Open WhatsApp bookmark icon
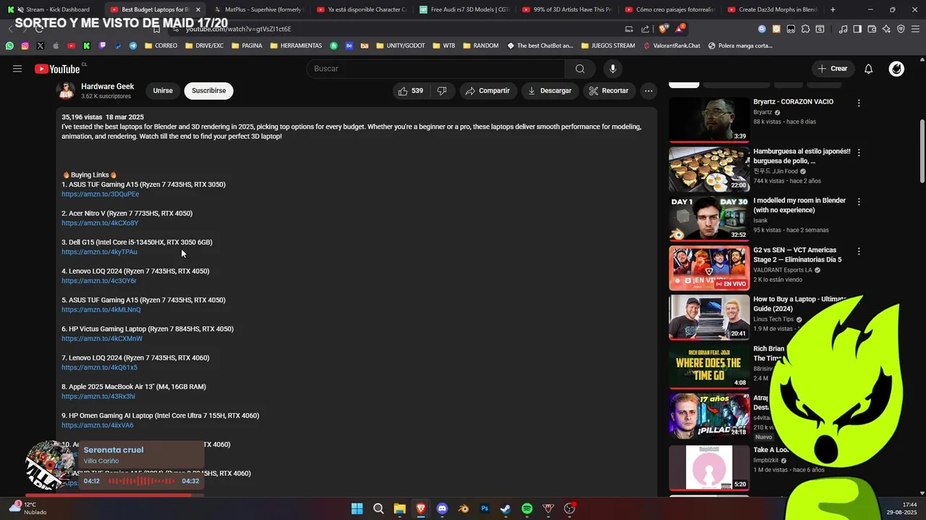Image resolution: width=926 pixels, height=520 pixels. coord(9,45)
